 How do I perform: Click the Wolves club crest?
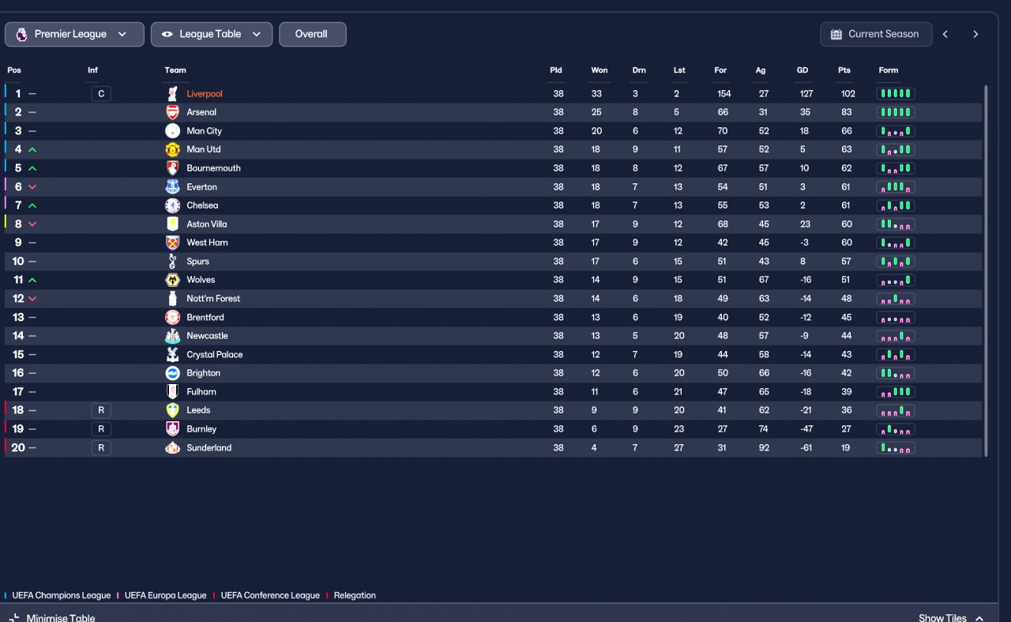[172, 280]
